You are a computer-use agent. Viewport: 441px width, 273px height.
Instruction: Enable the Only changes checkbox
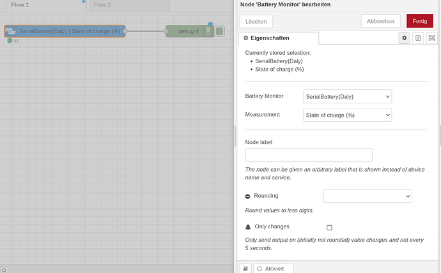(329, 228)
